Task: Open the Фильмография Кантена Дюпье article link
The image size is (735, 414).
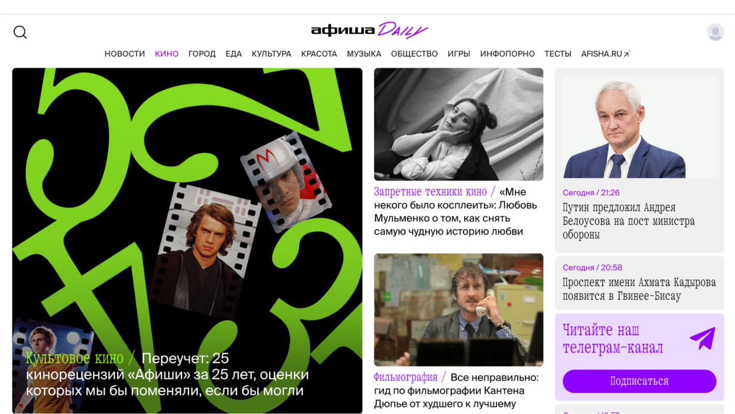Action: tap(457, 390)
